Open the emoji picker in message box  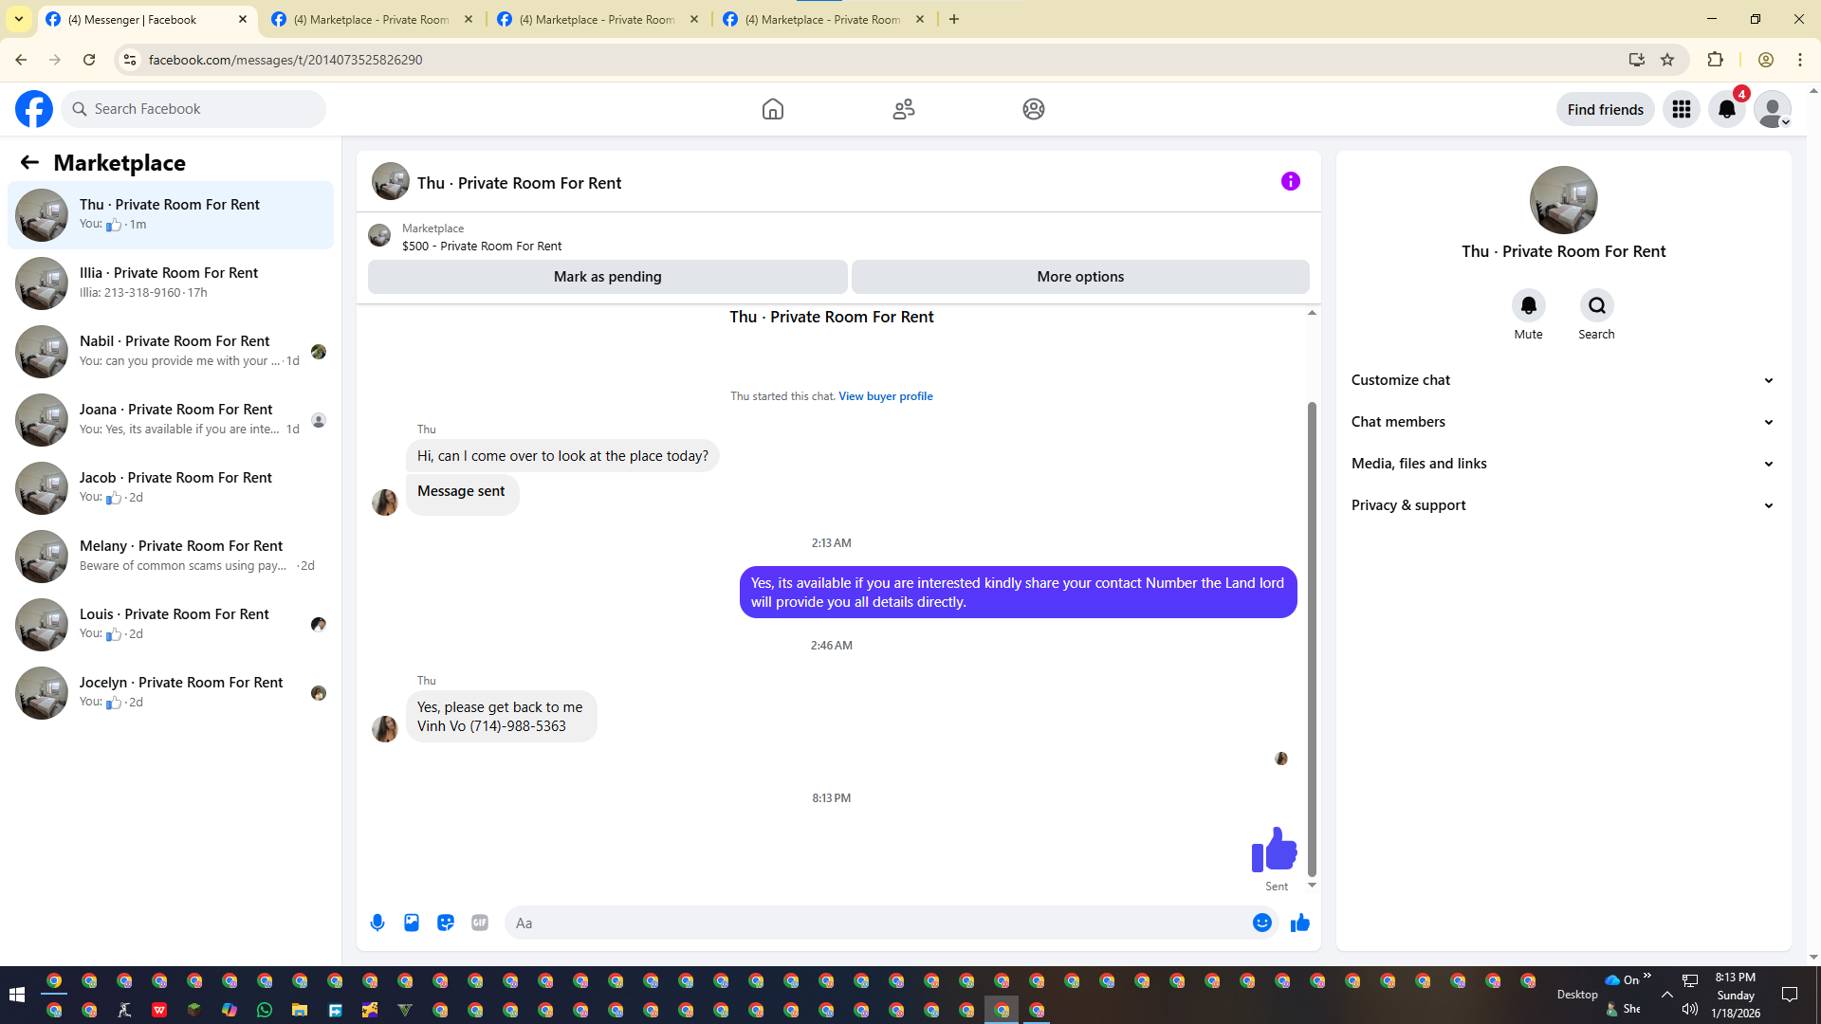[x=1261, y=923]
